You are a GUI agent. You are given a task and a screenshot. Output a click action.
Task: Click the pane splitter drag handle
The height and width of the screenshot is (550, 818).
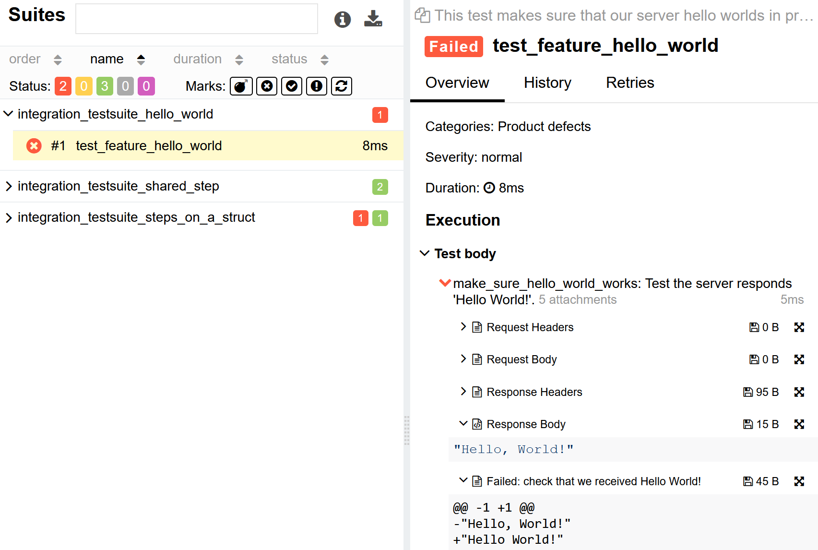point(407,430)
